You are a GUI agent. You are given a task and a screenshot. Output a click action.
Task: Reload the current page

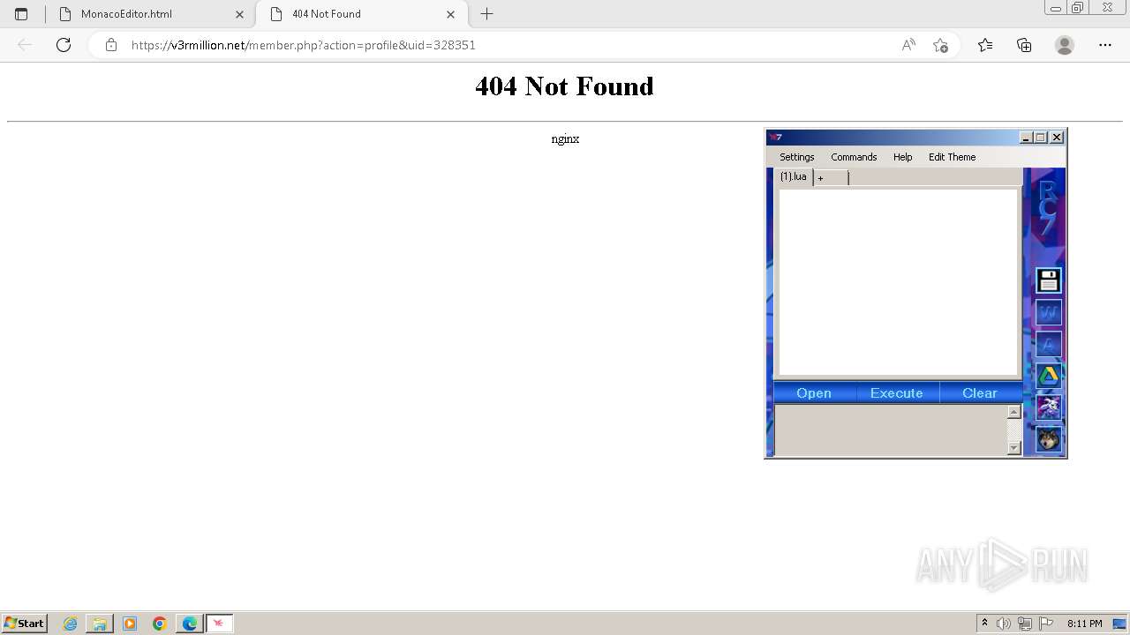click(64, 45)
